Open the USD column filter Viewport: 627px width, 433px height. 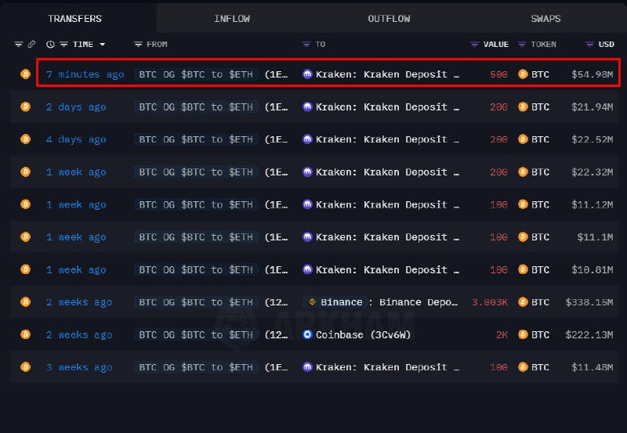[x=589, y=45]
